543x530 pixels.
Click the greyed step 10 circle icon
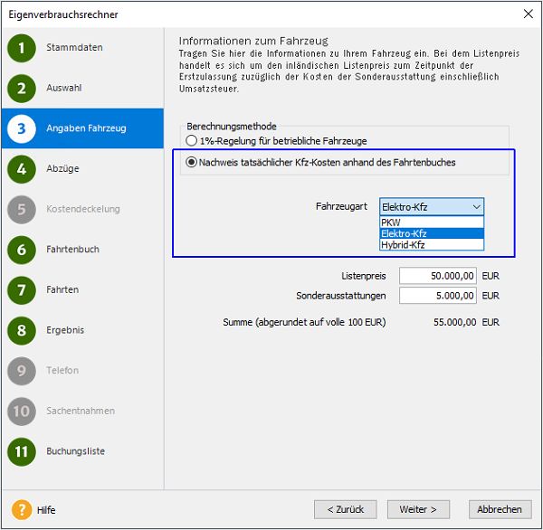coord(22,412)
